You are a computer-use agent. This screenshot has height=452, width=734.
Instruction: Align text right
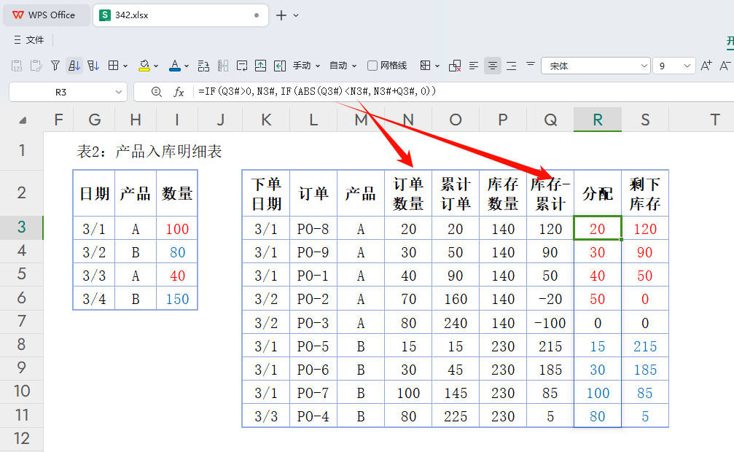(512, 66)
